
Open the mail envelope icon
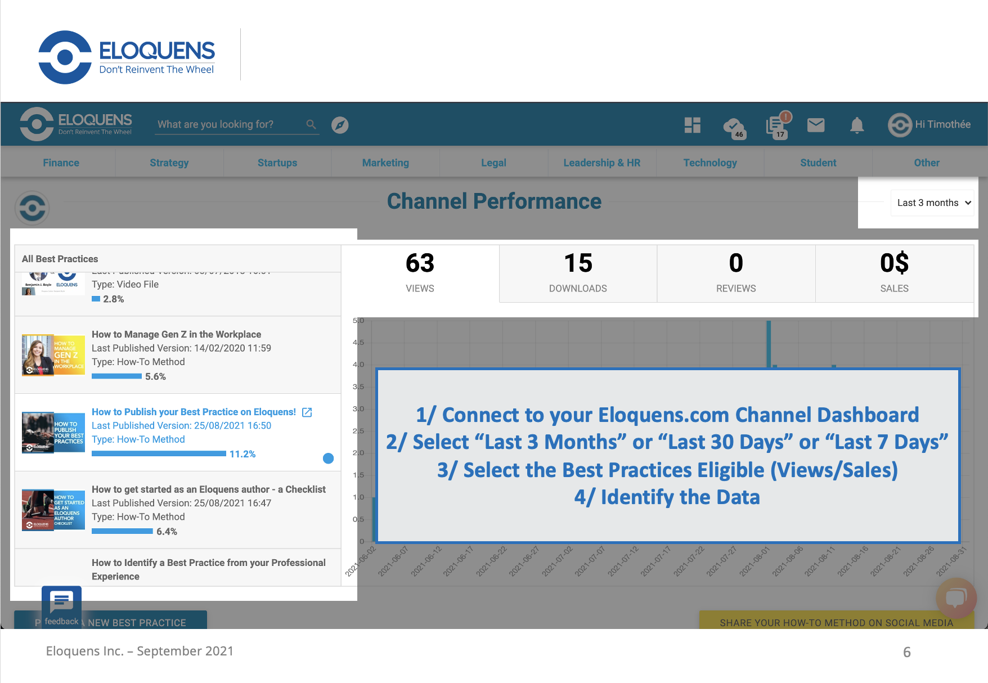click(x=816, y=125)
